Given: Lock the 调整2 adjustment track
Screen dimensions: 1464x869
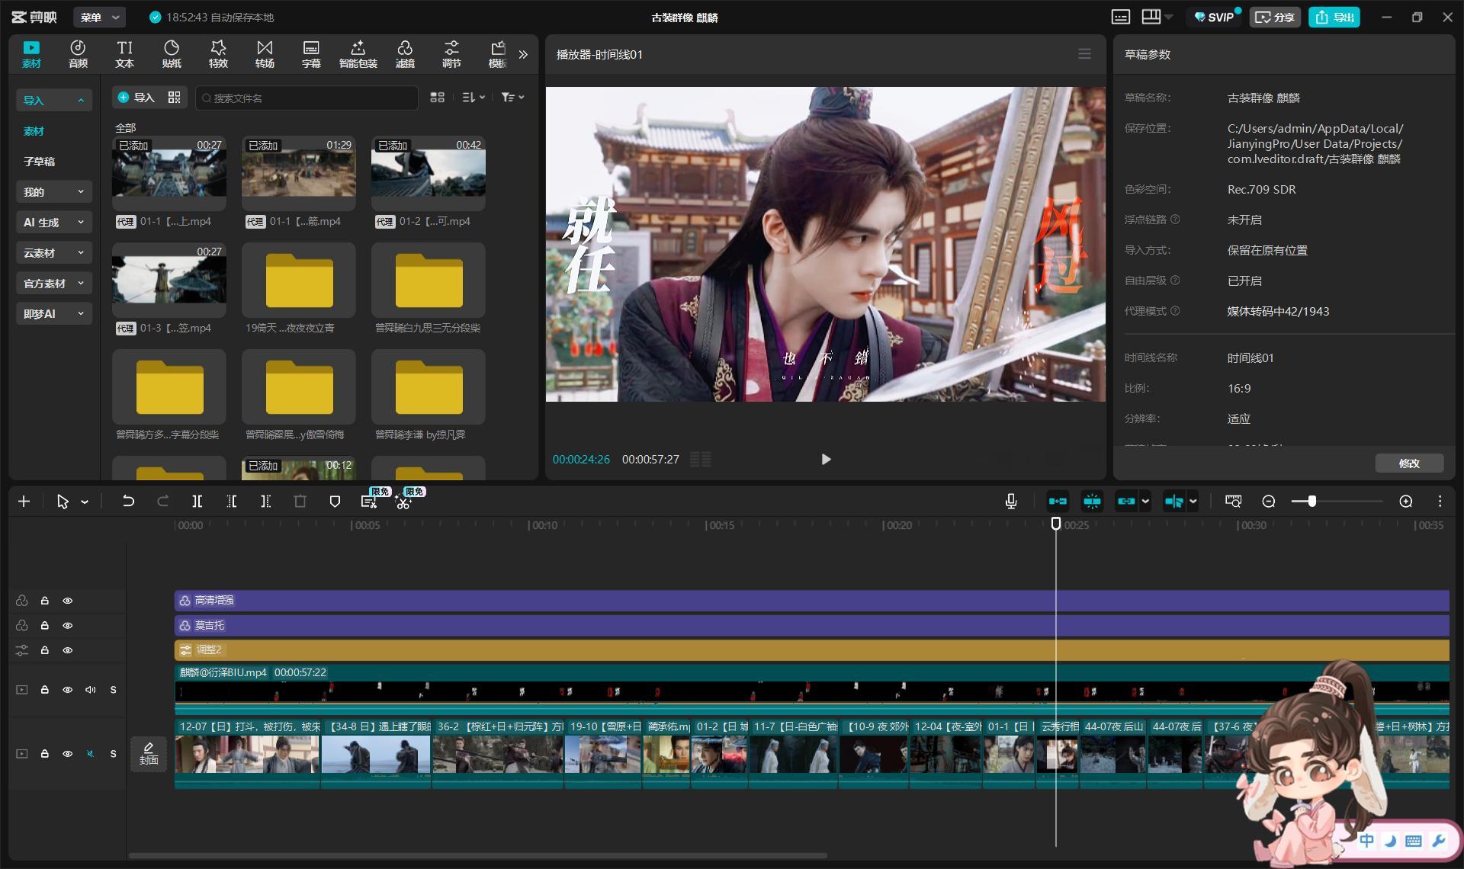Looking at the screenshot, I should [x=45, y=650].
